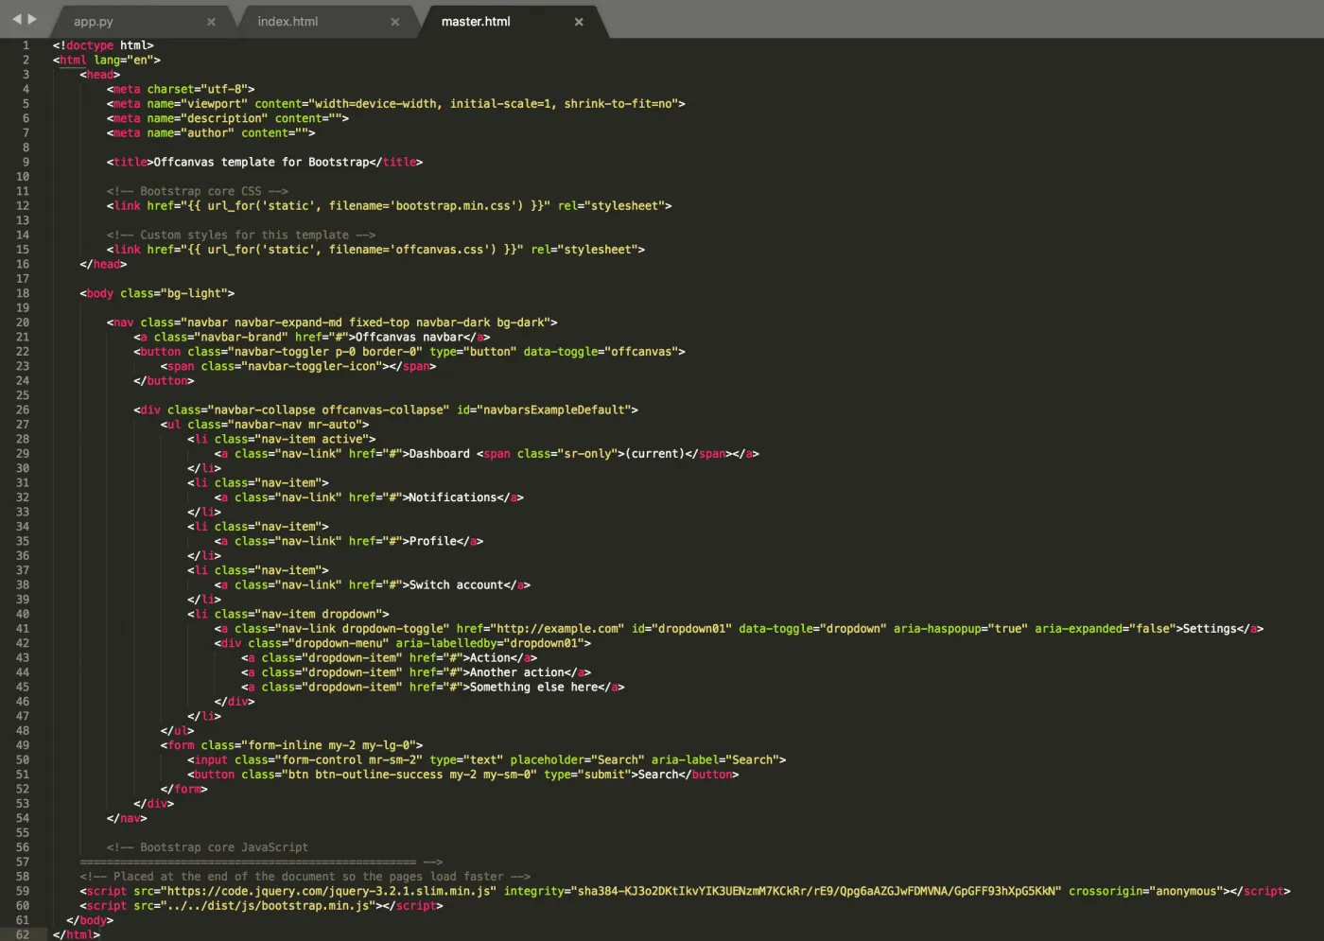Screen dimensions: 1324x941
Task: Go to next tab with right arrow
Action: click(32, 19)
